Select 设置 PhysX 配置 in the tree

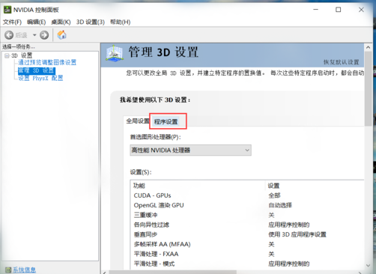pyautogui.click(x=40, y=79)
